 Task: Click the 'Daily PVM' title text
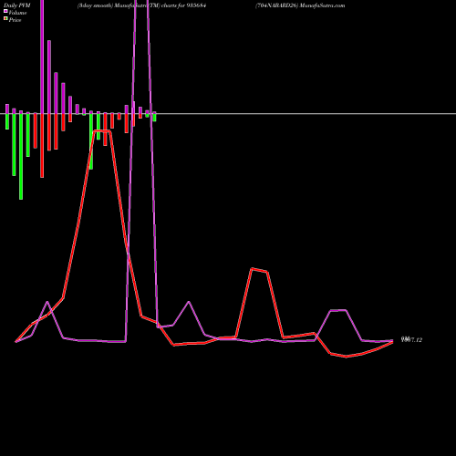[x=17, y=5]
